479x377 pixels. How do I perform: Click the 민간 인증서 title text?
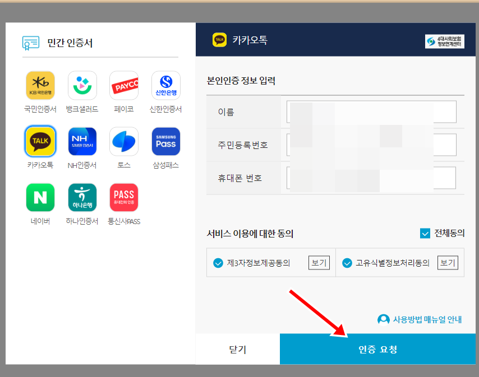pos(70,43)
